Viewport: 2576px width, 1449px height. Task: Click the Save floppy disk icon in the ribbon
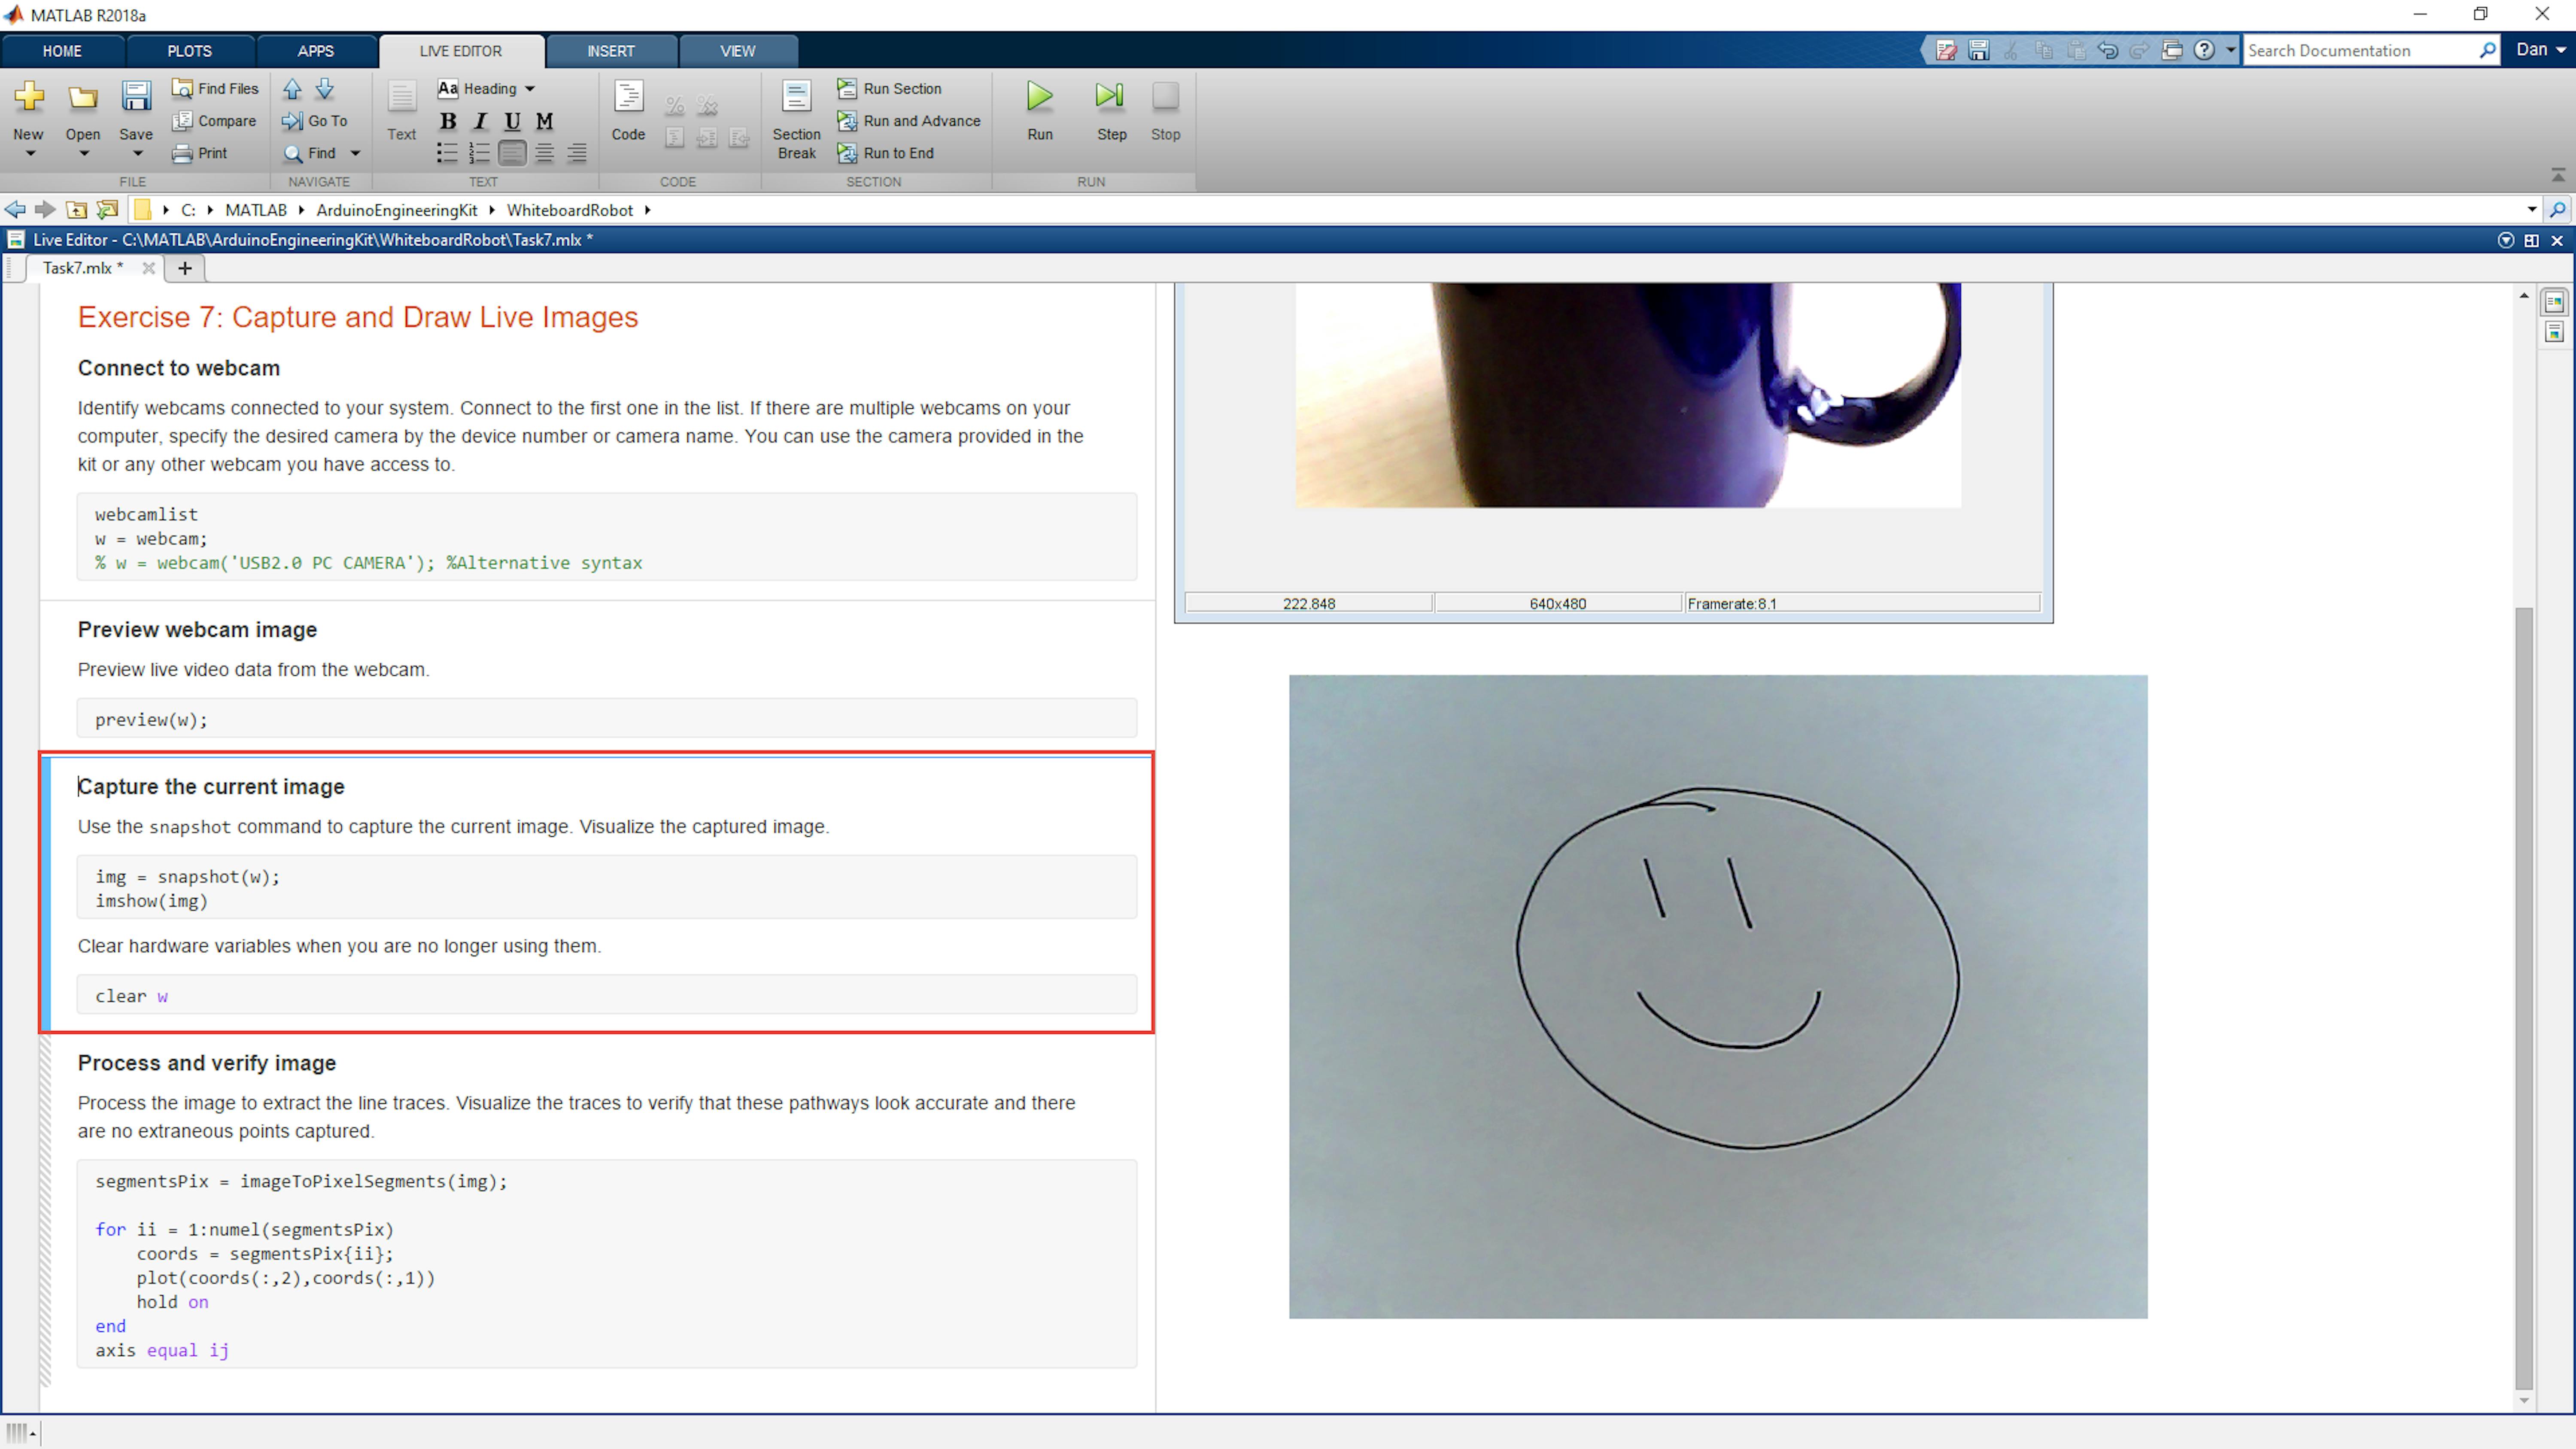136,97
